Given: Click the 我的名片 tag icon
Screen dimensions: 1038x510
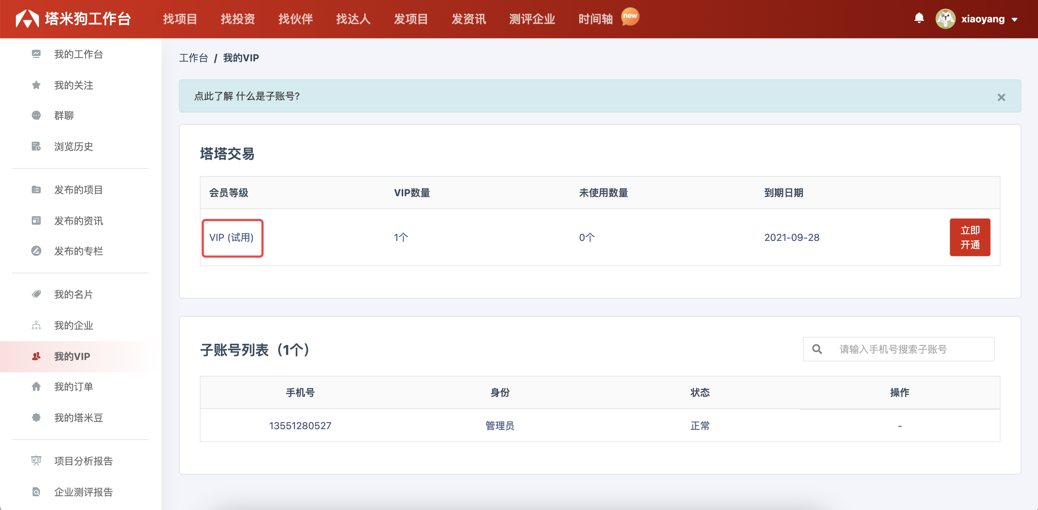Looking at the screenshot, I should (x=36, y=294).
